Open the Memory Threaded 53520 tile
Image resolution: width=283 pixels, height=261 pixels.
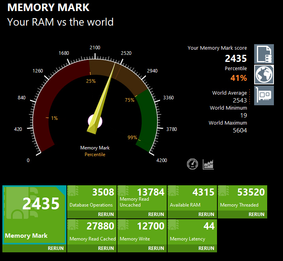pyautogui.click(x=242, y=198)
